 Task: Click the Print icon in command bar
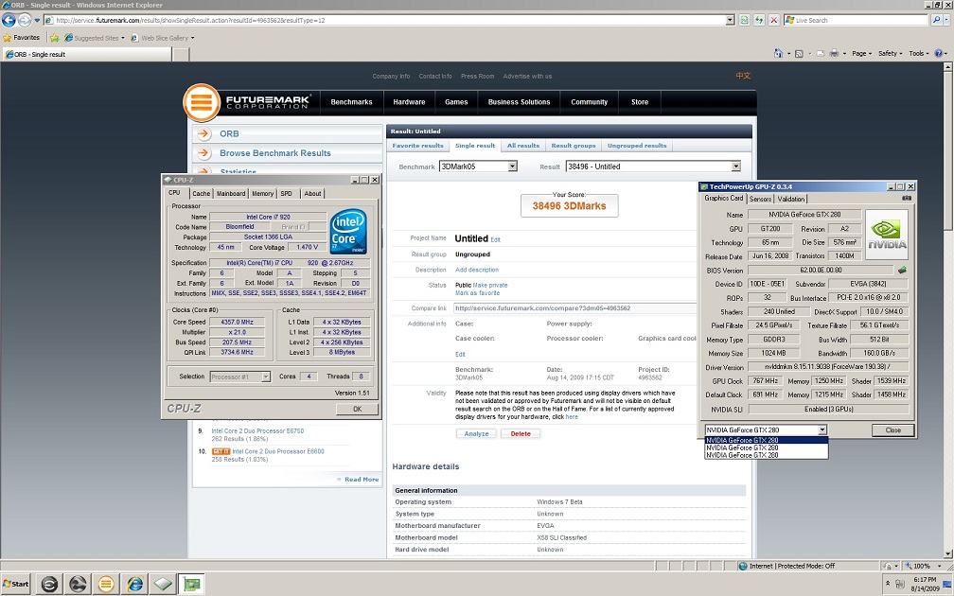834,54
